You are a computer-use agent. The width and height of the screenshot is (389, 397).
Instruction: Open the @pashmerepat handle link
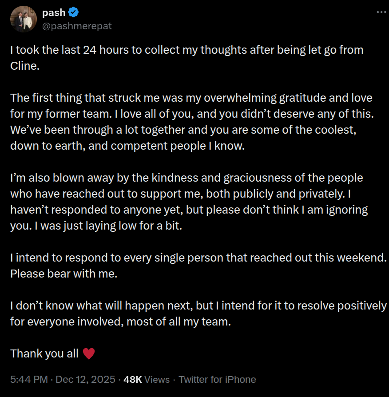coord(77,26)
